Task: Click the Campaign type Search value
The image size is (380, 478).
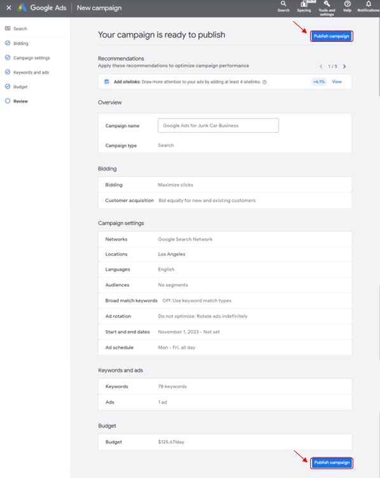Action: point(166,145)
